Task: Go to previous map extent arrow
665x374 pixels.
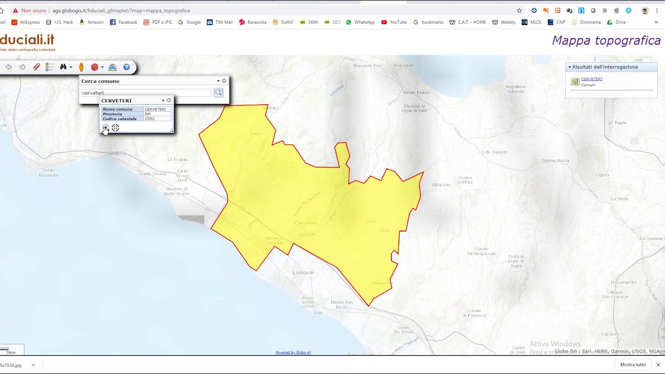Action: pos(8,67)
